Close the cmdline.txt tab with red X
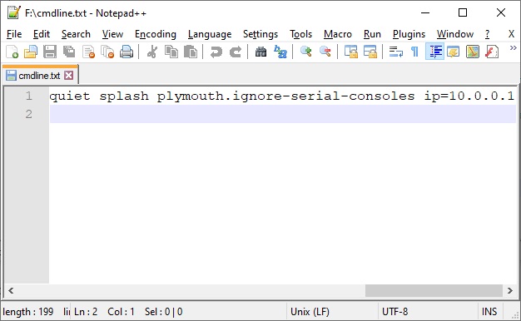 69,76
